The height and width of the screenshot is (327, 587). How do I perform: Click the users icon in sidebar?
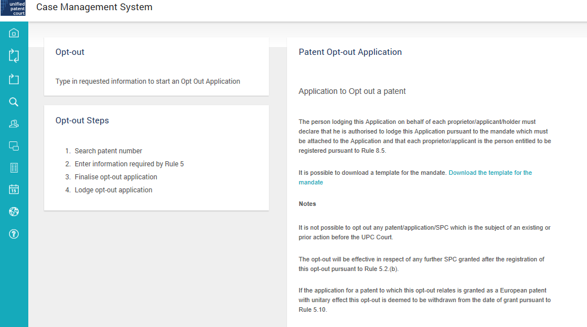coord(14,124)
